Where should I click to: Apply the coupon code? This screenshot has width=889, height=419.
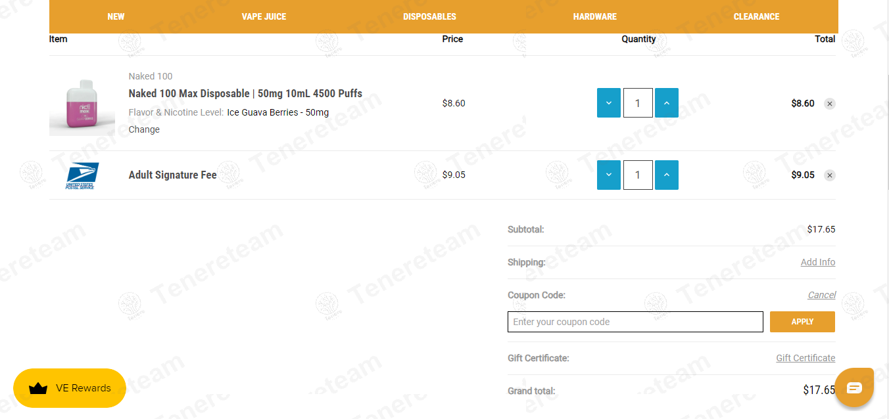pos(802,322)
